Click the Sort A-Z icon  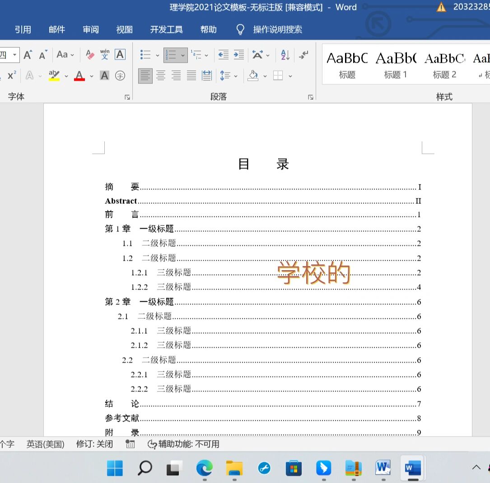285,55
